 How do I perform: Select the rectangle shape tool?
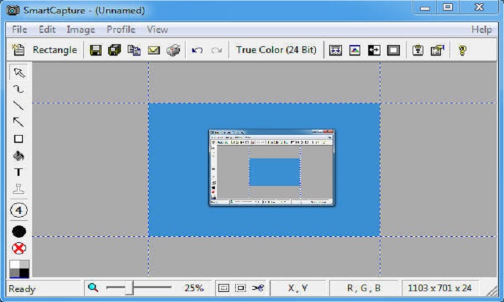click(19, 139)
